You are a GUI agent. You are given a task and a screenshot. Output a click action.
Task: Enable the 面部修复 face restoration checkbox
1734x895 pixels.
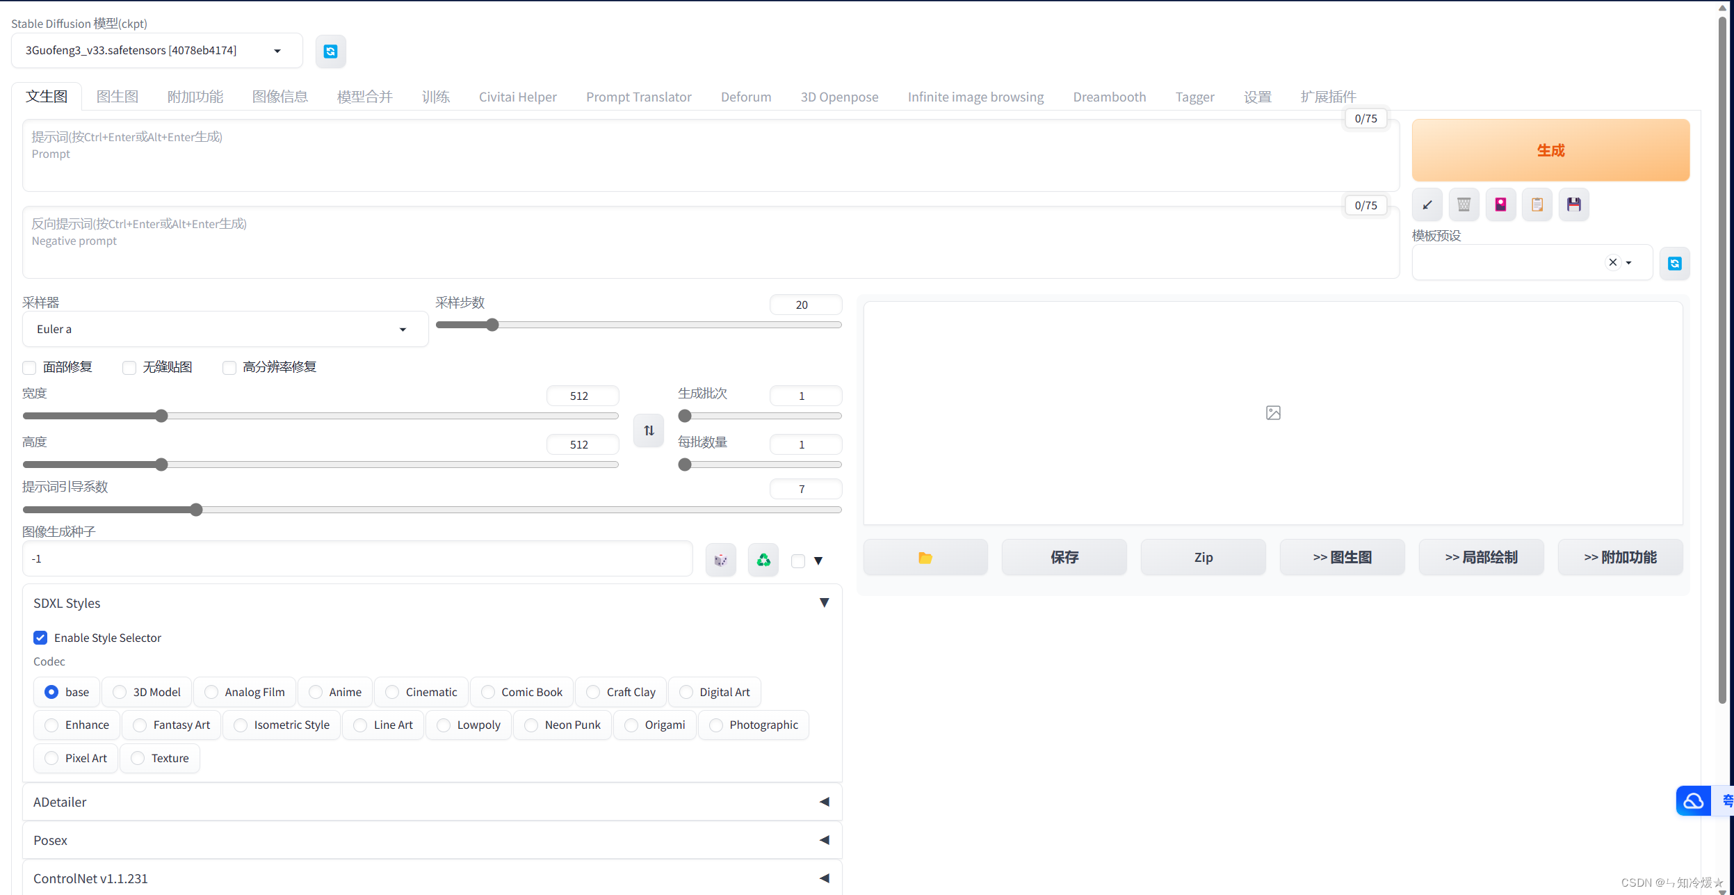29,366
